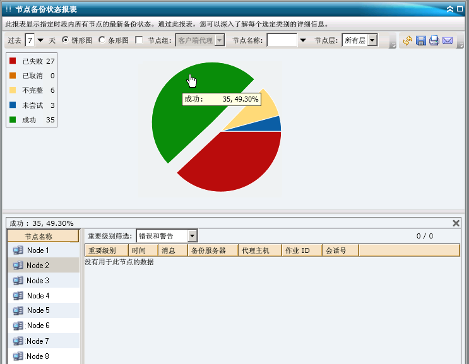Click the 节点名称 text input field

(282, 40)
